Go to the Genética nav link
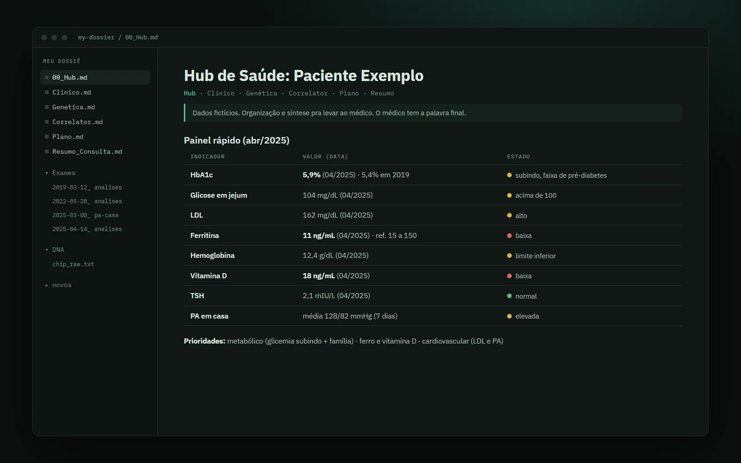 point(262,93)
